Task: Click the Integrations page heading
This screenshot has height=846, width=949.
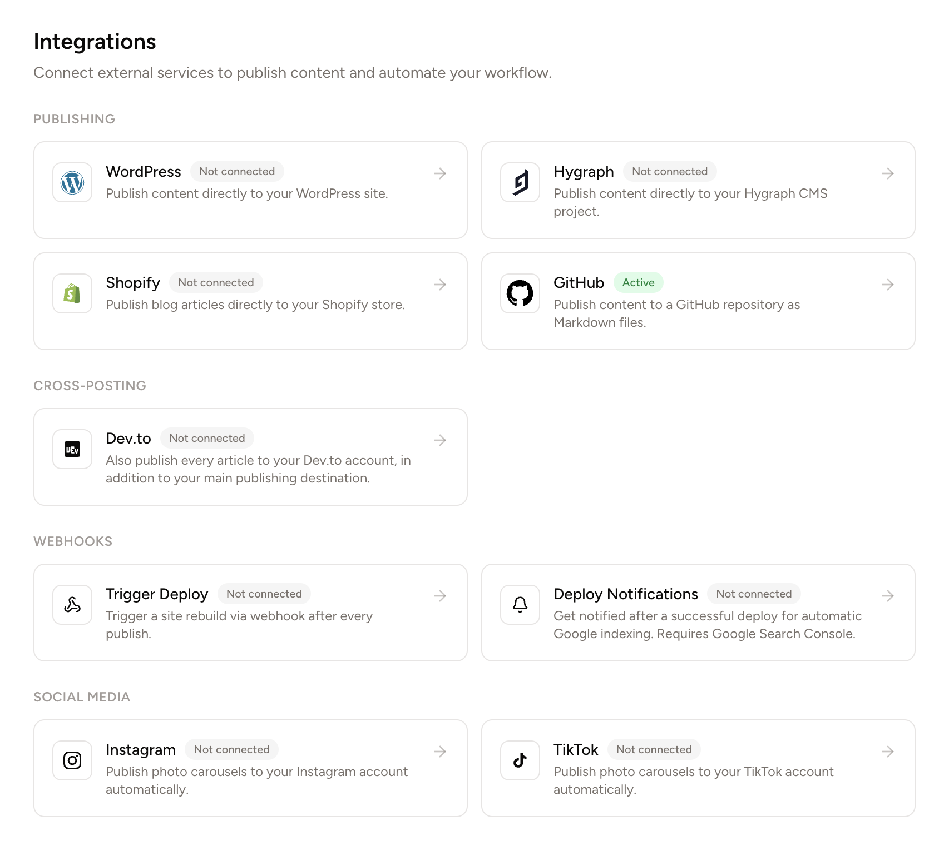Action: coord(95,42)
